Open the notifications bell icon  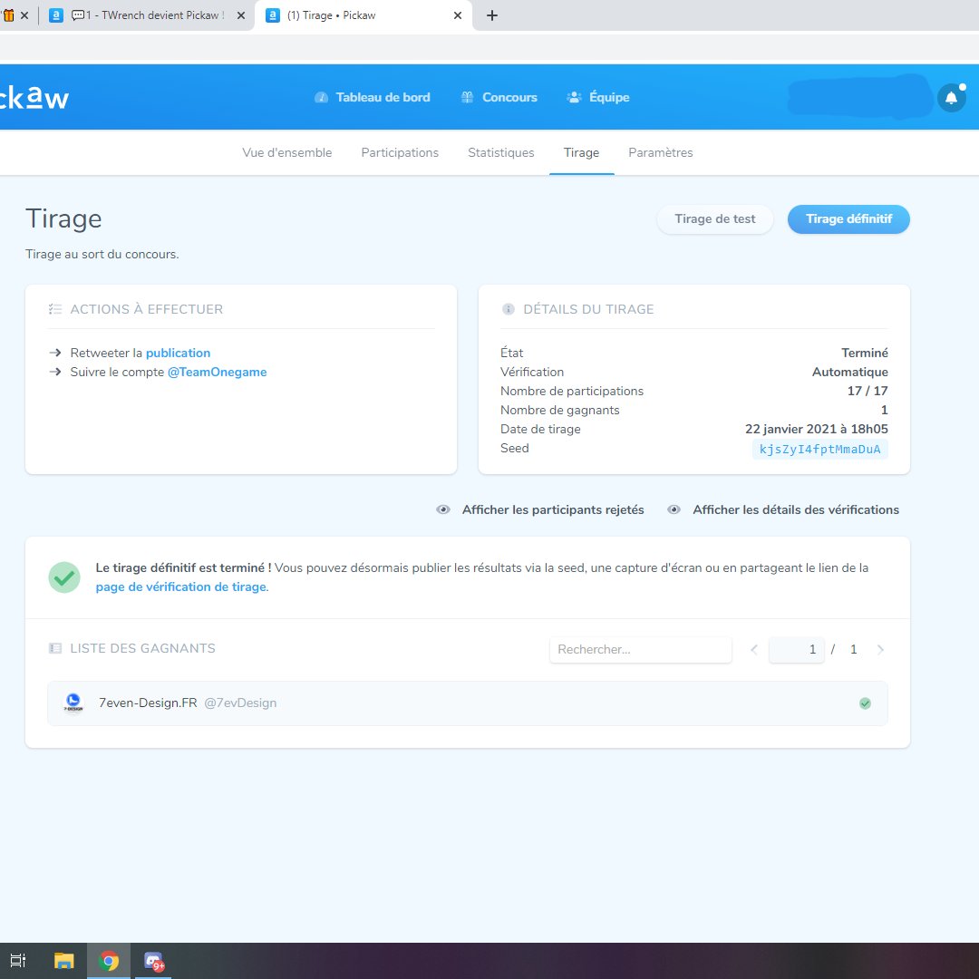pyautogui.click(x=951, y=97)
